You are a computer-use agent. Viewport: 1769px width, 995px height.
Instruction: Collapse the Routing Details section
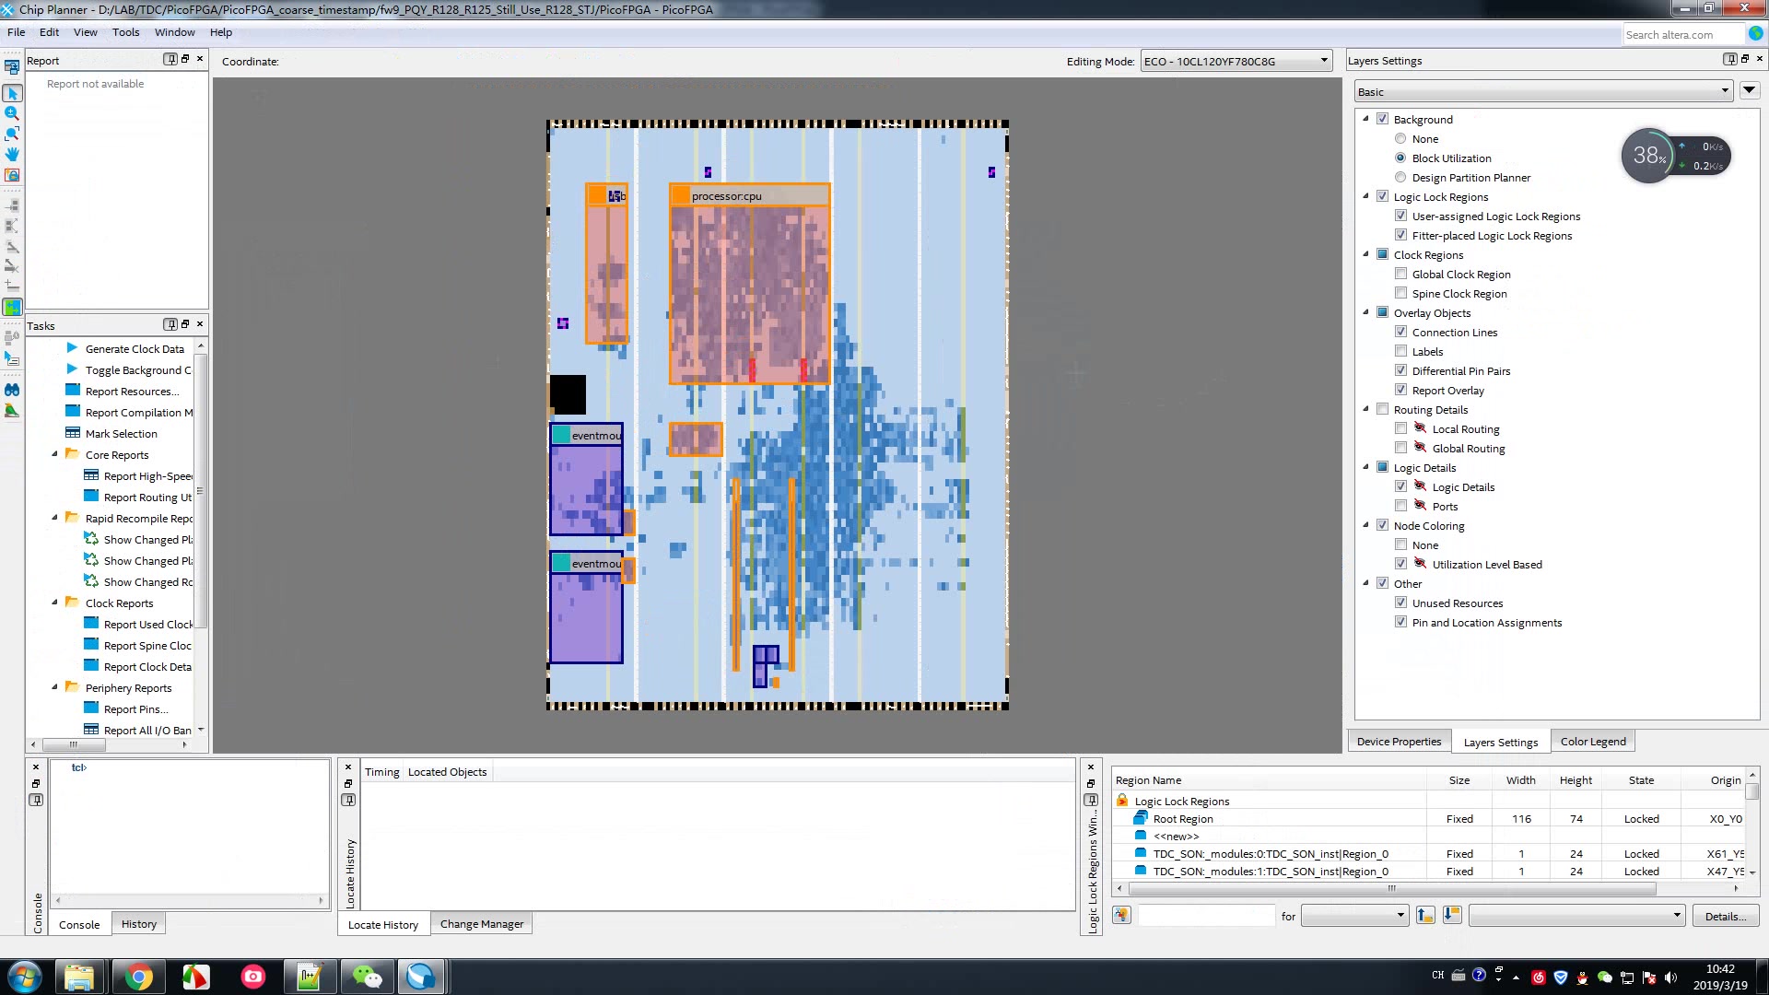click(1367, 409)
